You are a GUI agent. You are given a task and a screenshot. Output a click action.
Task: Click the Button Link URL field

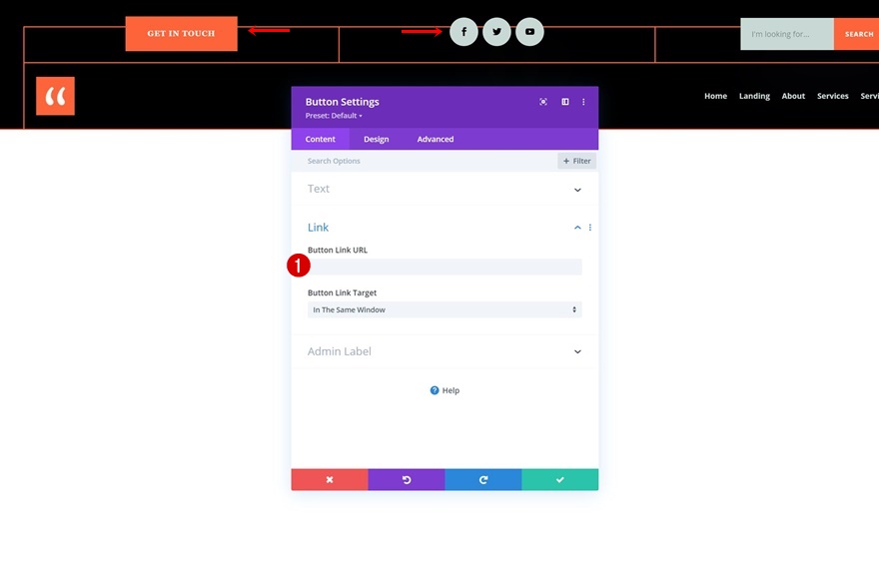[x=444, y=267]
